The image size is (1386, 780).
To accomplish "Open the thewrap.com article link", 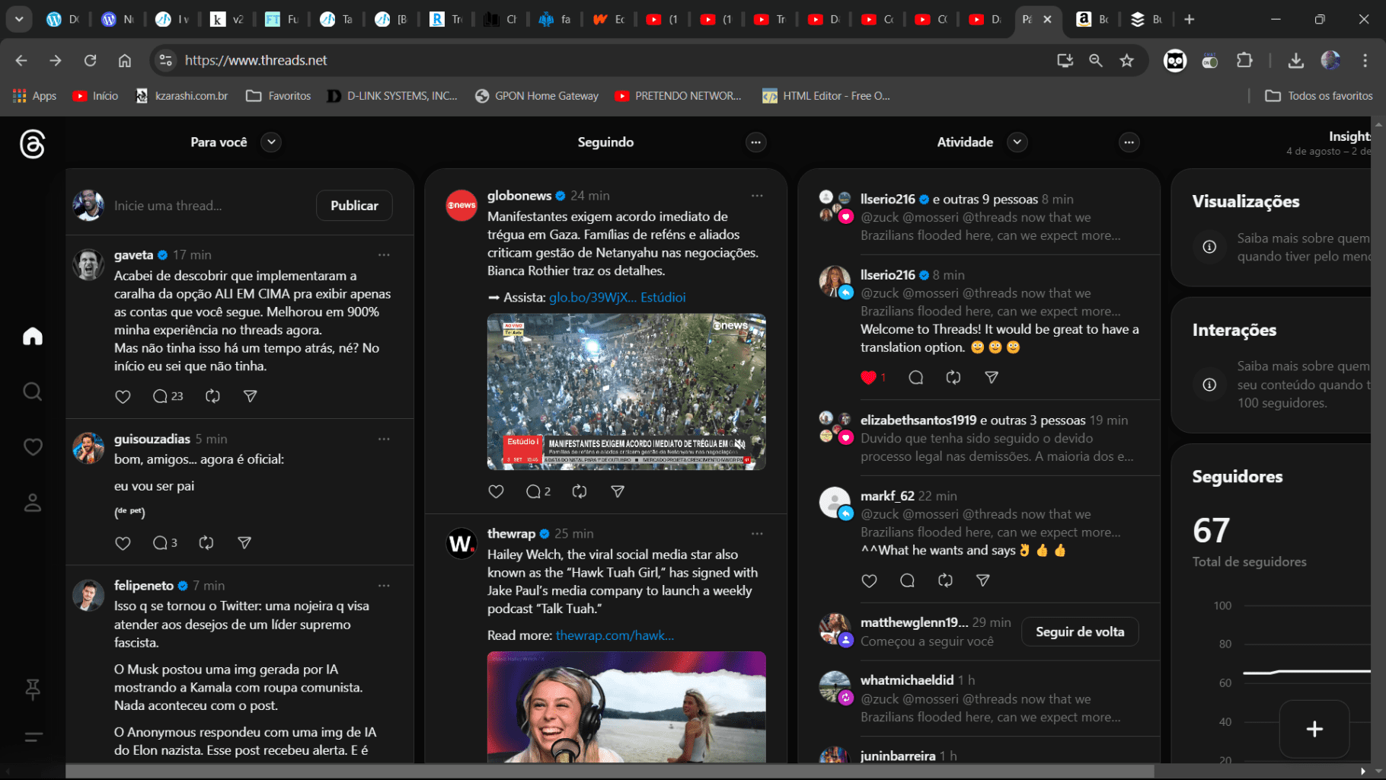I will (x=614, y=635).
